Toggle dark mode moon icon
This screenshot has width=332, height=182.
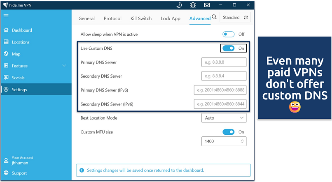(x=179, y=5)
